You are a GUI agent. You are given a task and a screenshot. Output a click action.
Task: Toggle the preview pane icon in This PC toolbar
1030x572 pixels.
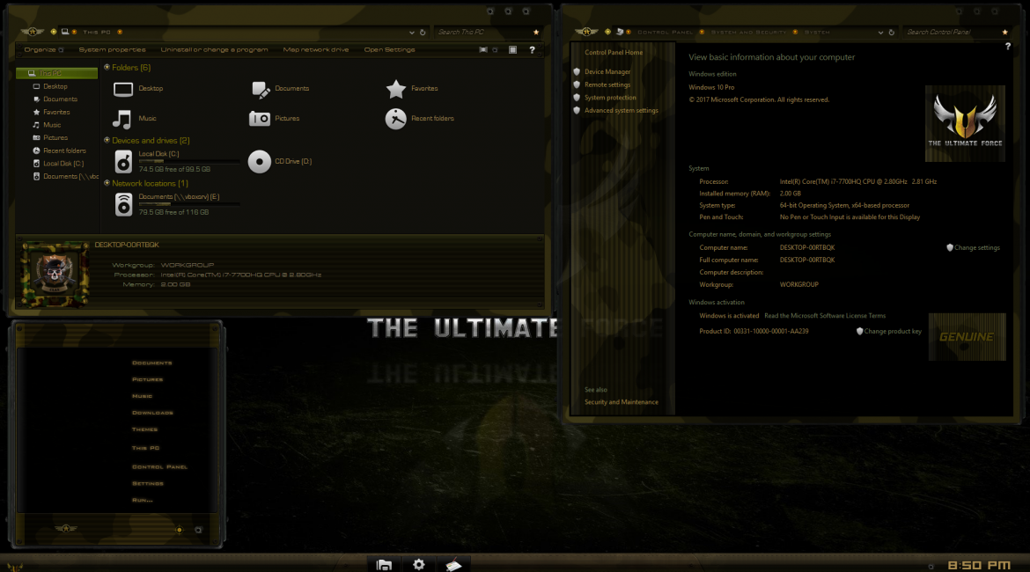pyautogui.click(x=513, y=50)
